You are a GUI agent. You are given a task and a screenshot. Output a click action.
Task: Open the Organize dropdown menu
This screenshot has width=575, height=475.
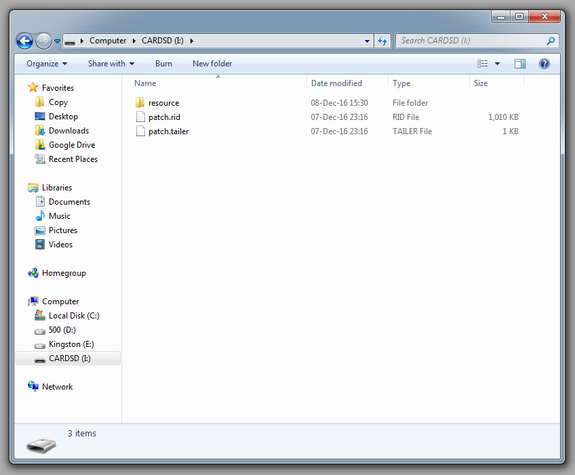point(47,64)
